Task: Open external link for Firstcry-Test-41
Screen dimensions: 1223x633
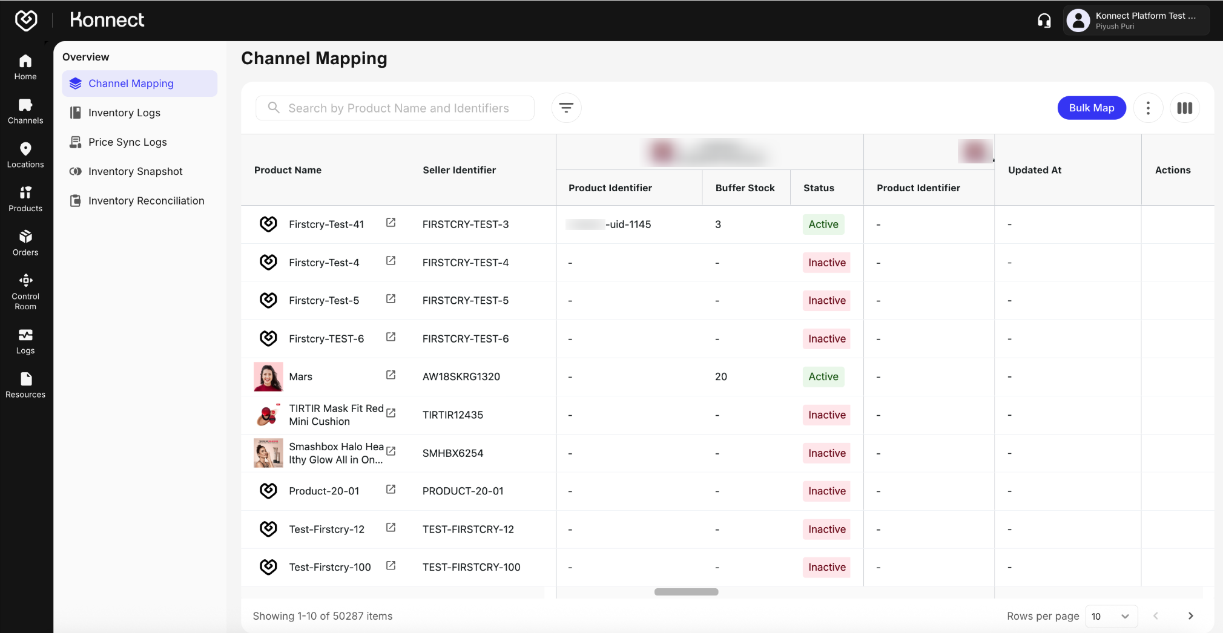Action: [391, 223]
